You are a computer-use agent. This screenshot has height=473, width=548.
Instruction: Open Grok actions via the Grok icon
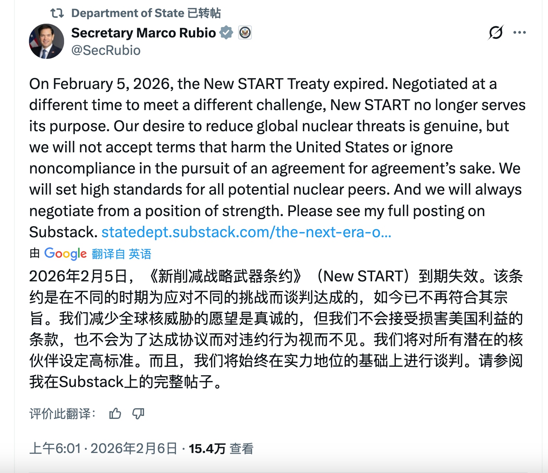(x=495, y=33)
